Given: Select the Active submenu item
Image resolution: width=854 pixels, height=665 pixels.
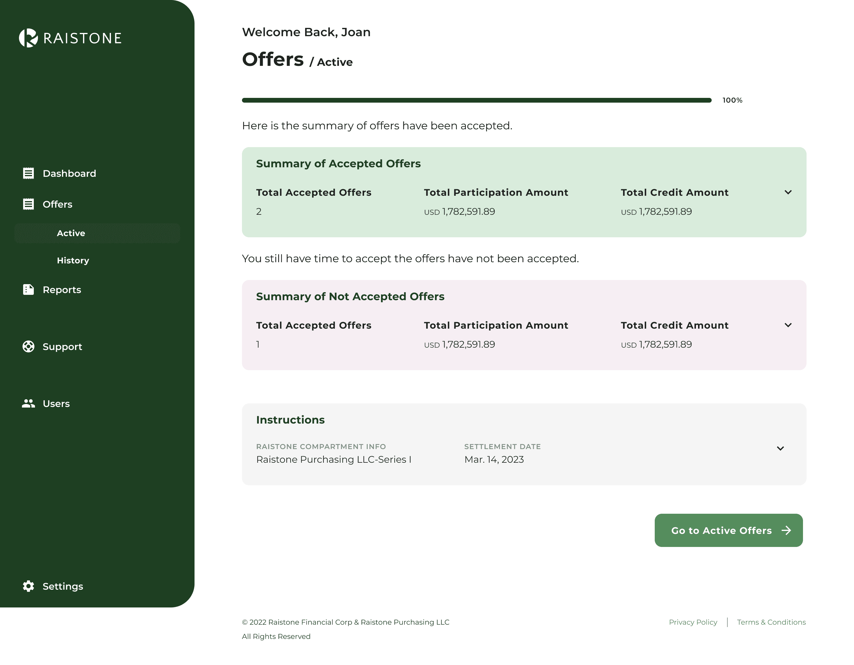Looking at the screenshot, I should pyautogui.click(x=71, y=233).
